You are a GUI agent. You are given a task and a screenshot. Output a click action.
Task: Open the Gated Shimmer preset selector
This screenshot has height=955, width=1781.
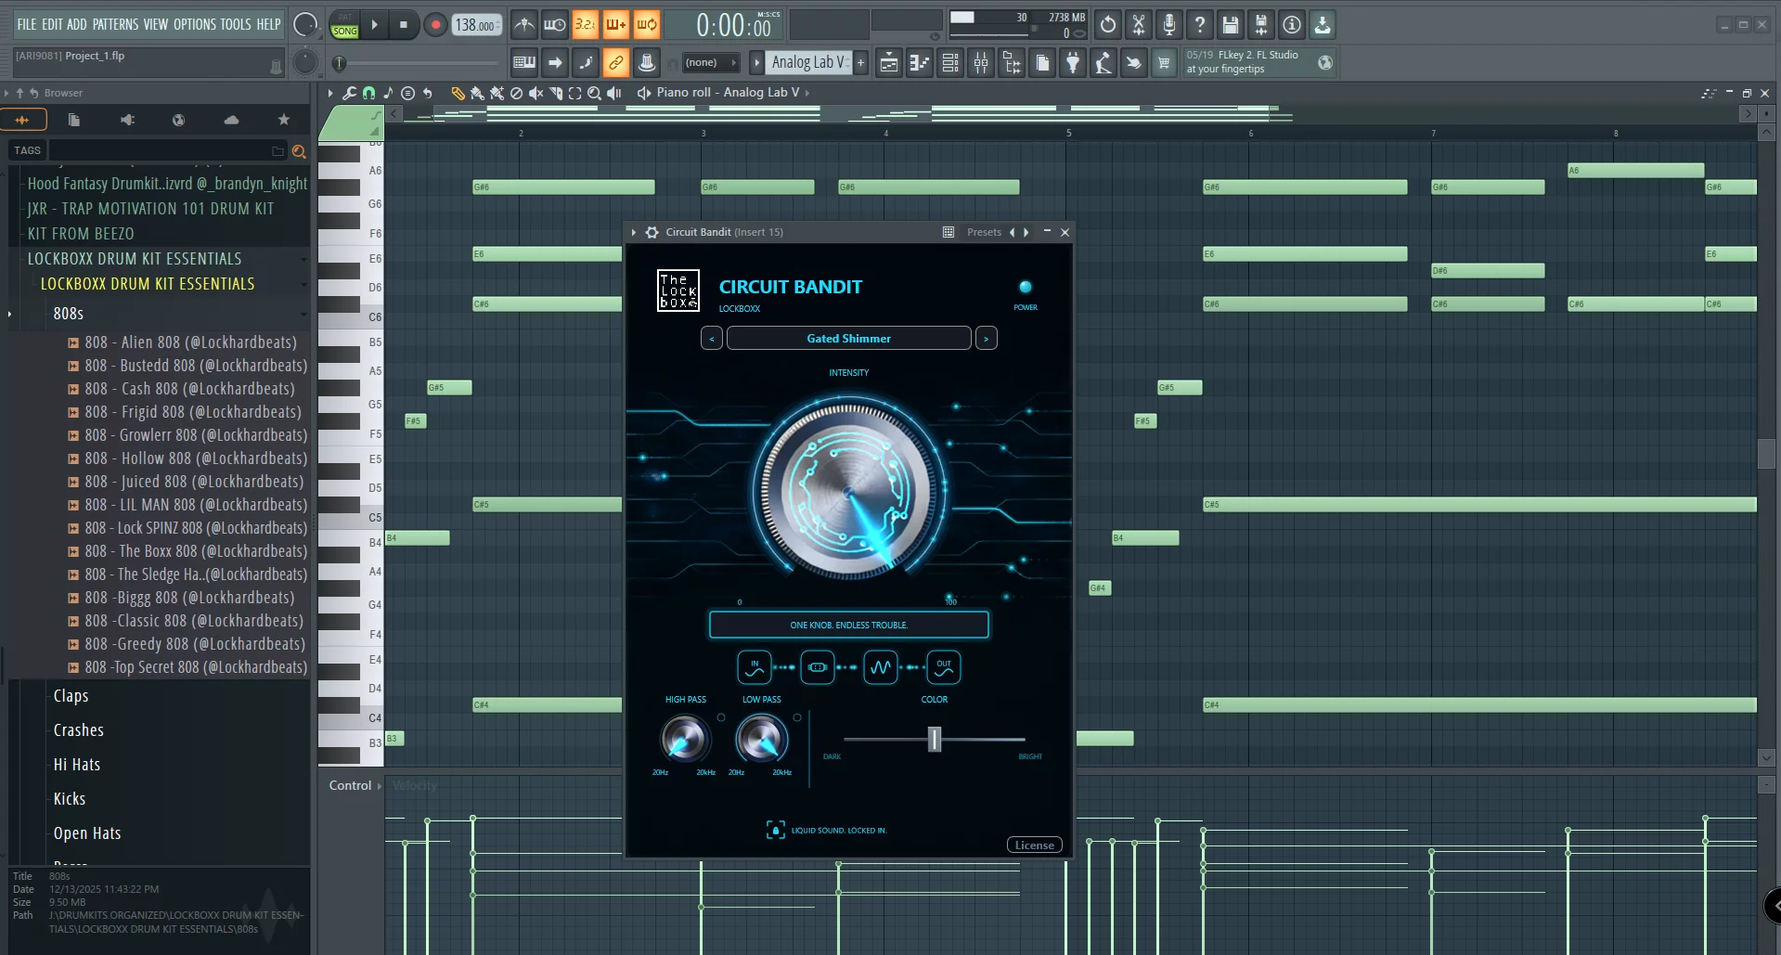(848, 339)
